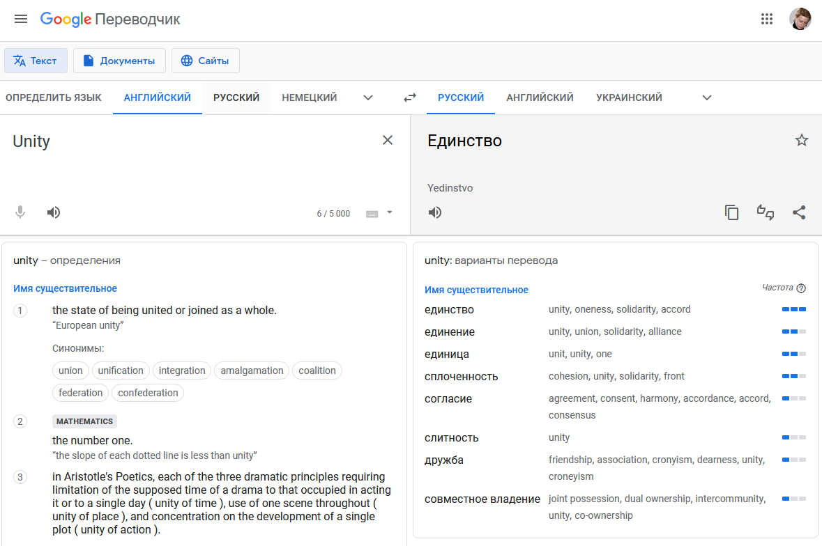The width and height of the screenshot is (822, 546).
Task: Click the frequency bar for дружба
Action: (x=793, y=460)
